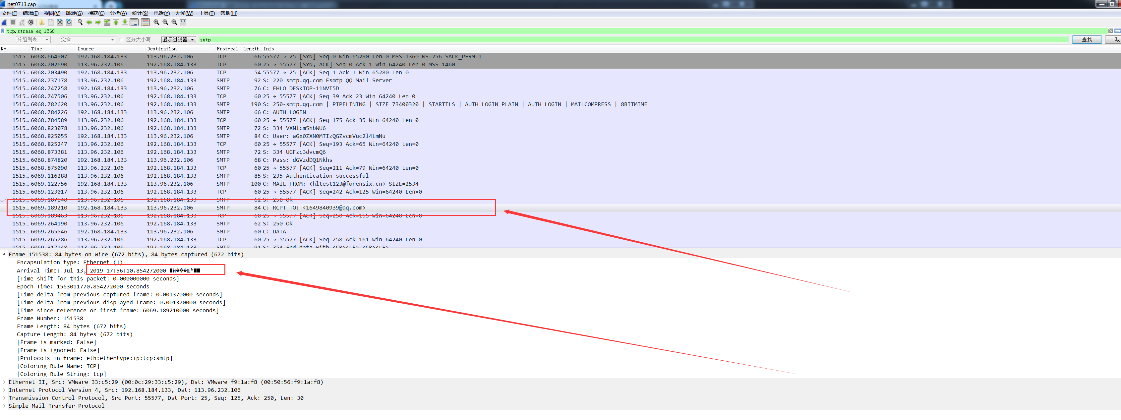1121x420 pixels.
Task: Enable the 区分大小写 case-sensitive checkbox
Action: 121,39
